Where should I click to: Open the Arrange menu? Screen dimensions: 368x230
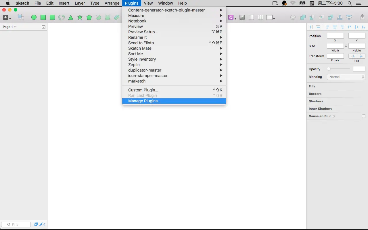coord(112,3)
